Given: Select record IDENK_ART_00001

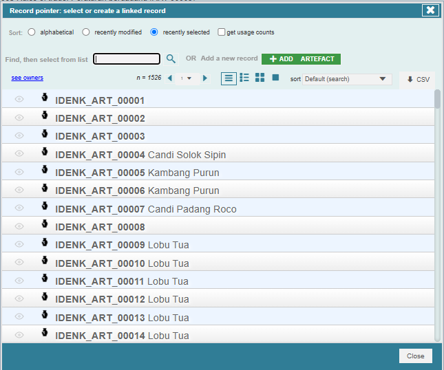Looking at the screenshot, I should pyautogui.click(x=218, y=99).
